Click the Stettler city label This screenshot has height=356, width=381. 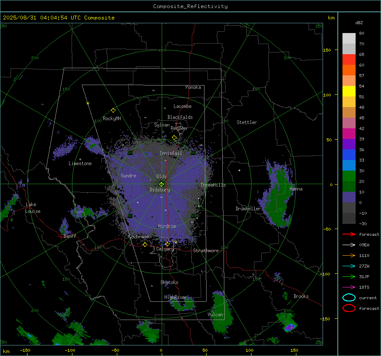pyautogui.click(x=247, y=122)
